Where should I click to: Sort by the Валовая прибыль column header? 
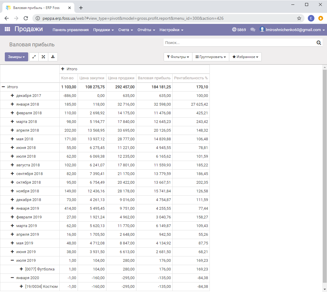pos(154,78)
